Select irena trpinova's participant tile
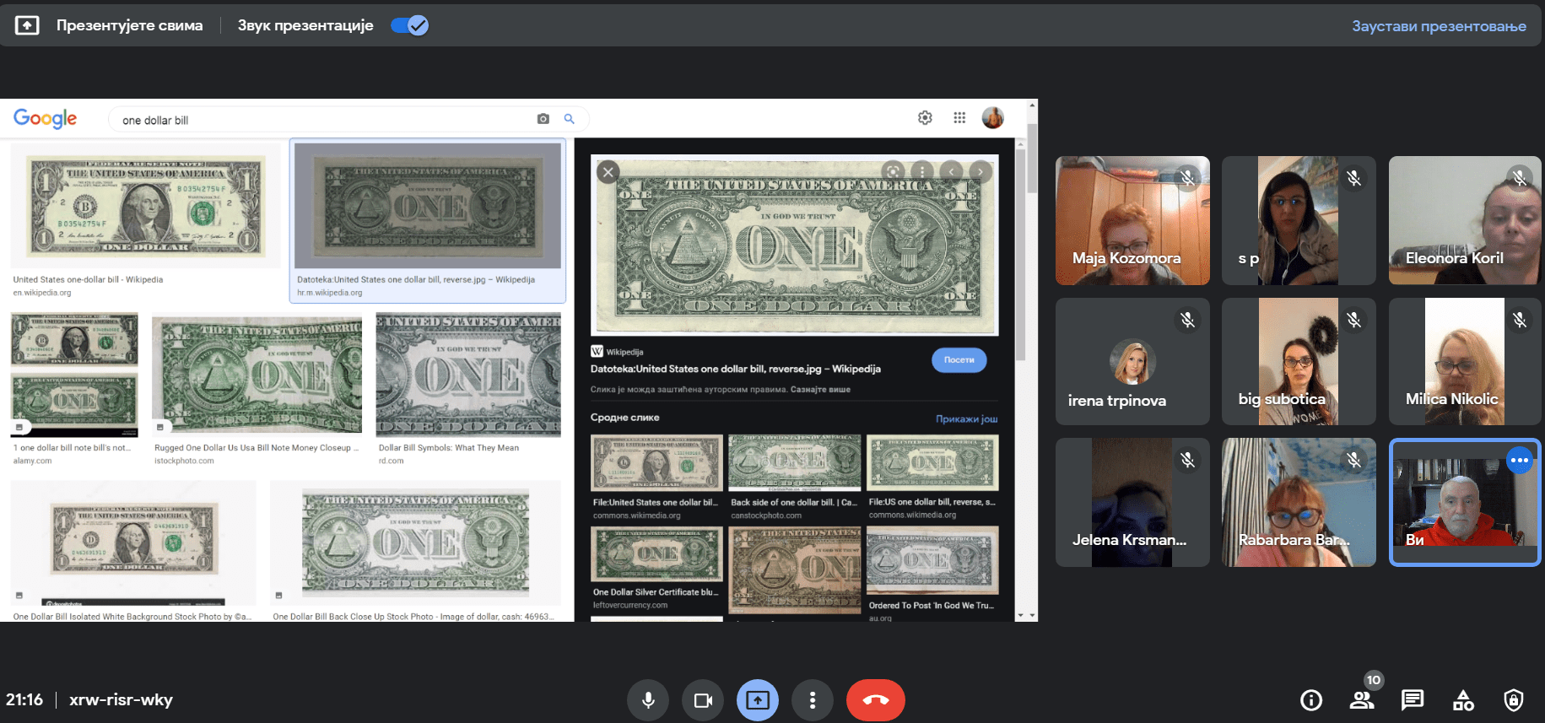 (x=1132, y=361)
